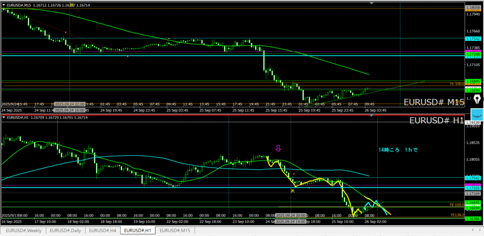Click the 1.16386 green price label on H1
Viewport: 484px width, 236px height.
pos(473,219)
